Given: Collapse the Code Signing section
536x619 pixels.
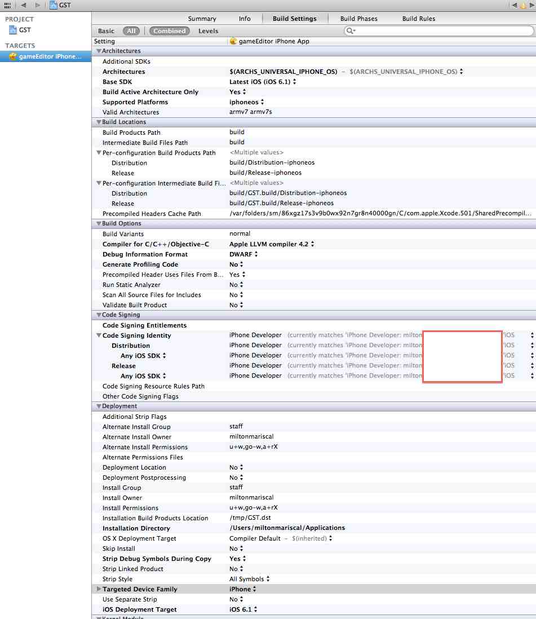Looking at the screenshot, I should pyautogui.click(x=99, y=315).
